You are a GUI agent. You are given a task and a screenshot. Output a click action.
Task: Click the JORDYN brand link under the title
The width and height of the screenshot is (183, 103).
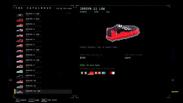pyautogui.click(x=83, y=12)
